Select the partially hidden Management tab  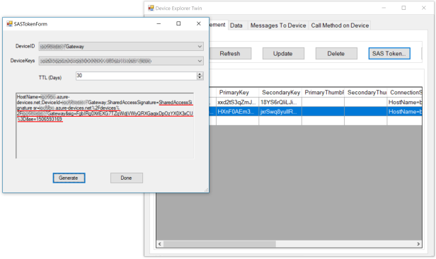(x=218, y=25)
